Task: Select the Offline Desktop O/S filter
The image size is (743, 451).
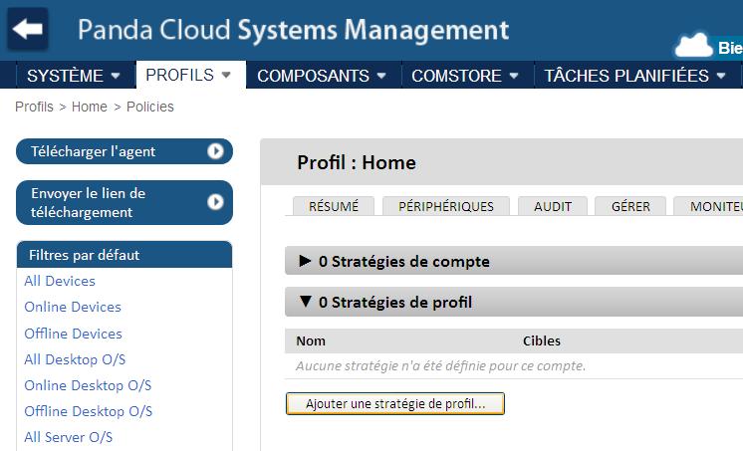Action: 88,411
